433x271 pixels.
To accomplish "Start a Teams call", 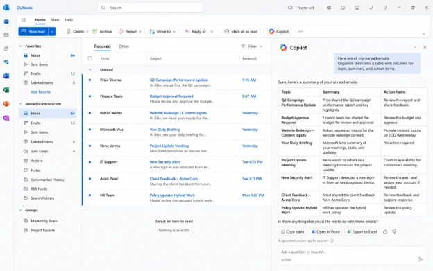I will click(301, 8).
